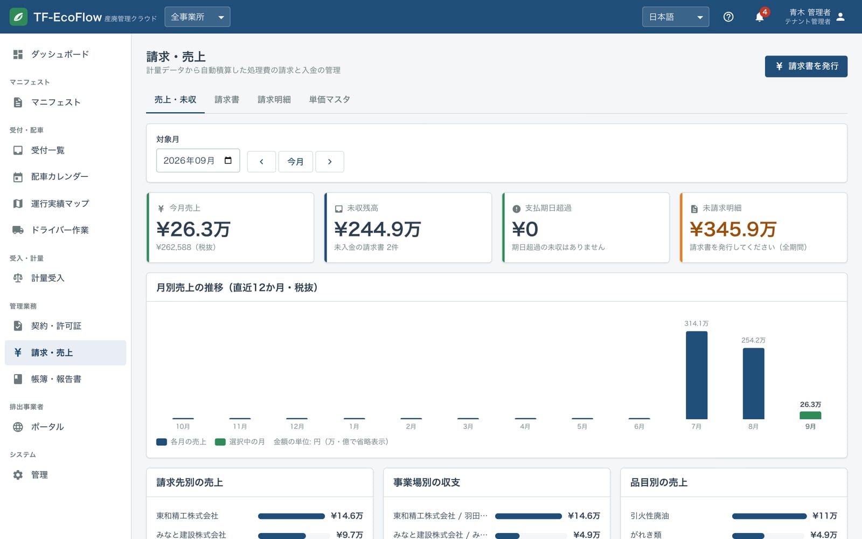Click the 請求書を発行 button

(x=806, y=66)
